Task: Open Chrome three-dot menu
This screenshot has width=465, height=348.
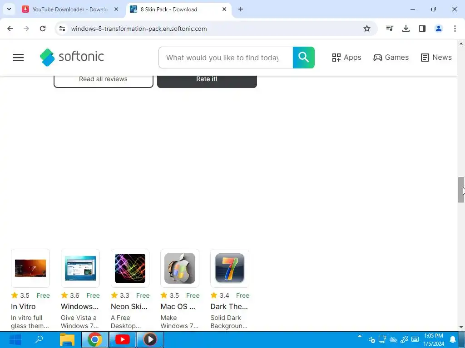Action: (x=455, y=29)
